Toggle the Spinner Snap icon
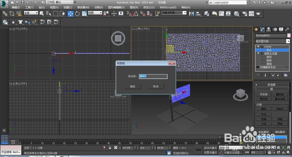This screenshot has width=292, height=157. [150, 13]
